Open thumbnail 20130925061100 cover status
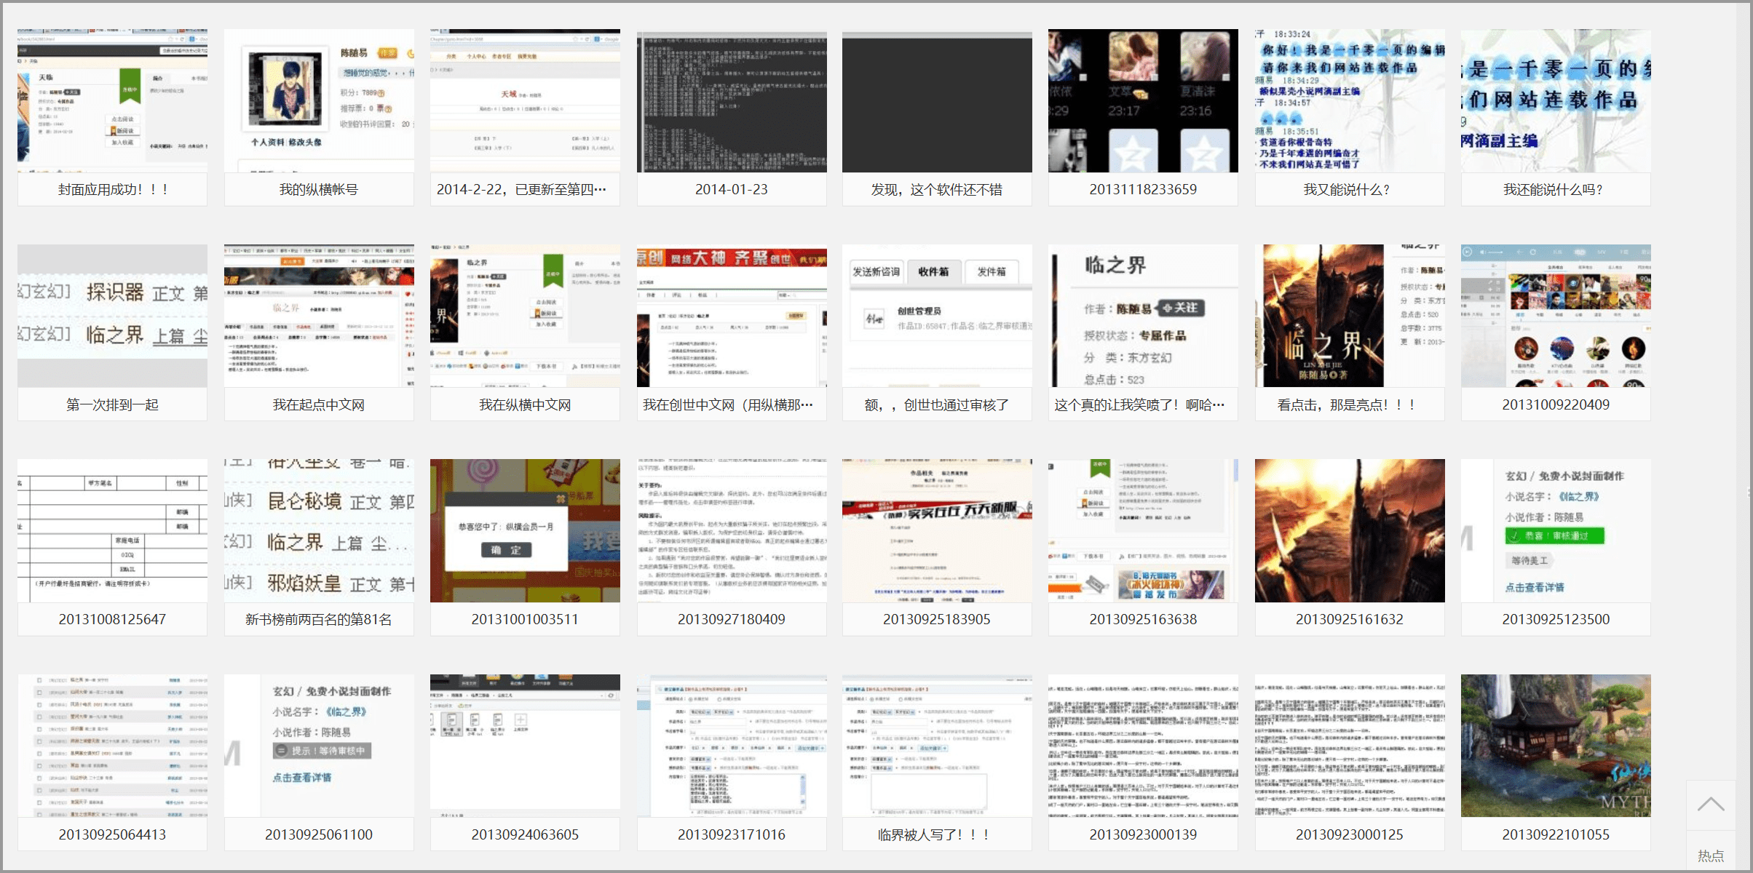 coord(319,746)
